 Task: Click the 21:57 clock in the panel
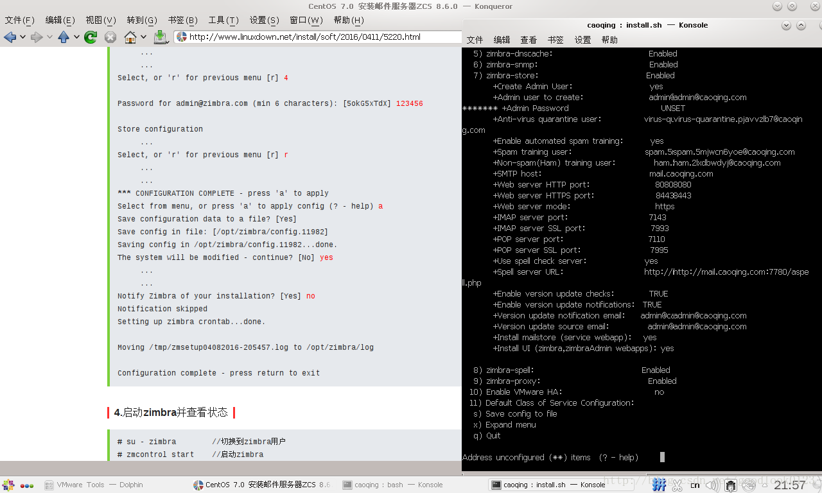pyautogui.click(x=789, y=485)
